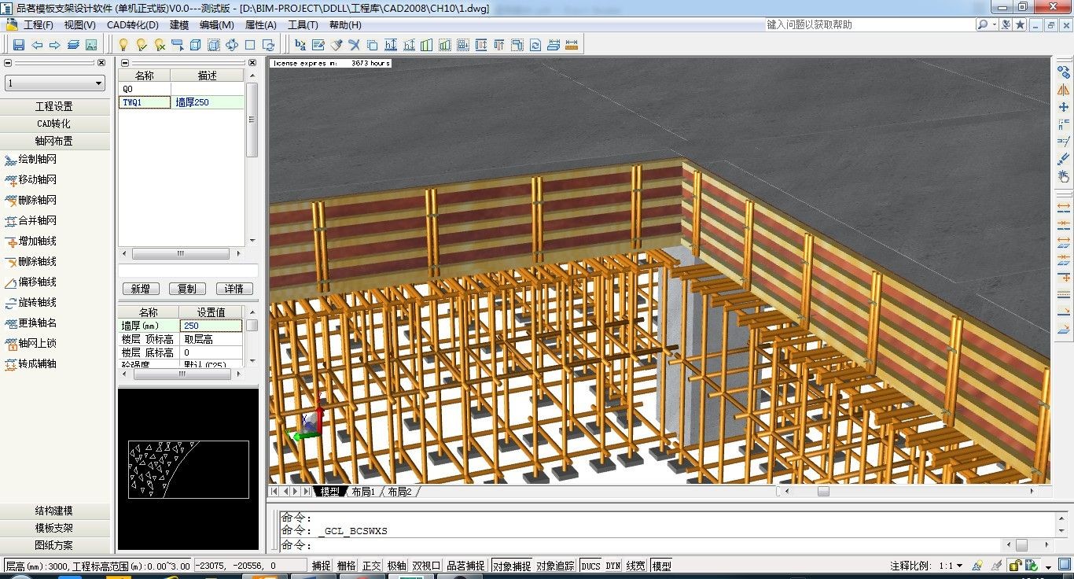
Task: Open the CAD转化(D) menu
Action: pyautogui.click(x=132, y=25)
